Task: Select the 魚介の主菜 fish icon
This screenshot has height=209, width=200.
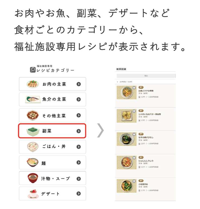Action: pyautogui.click(x=33, y=99)
